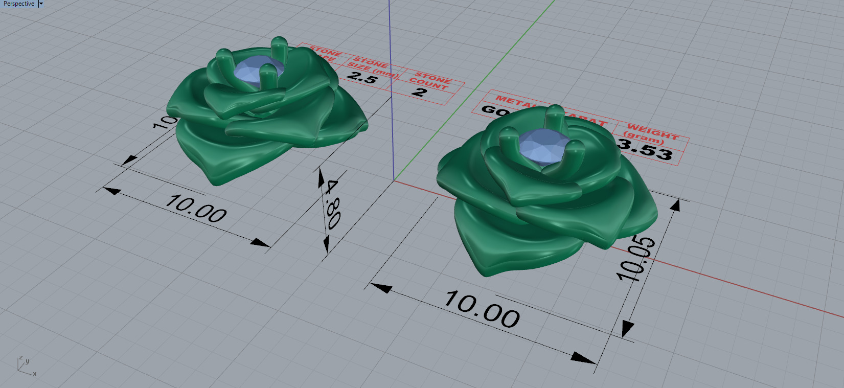Click the 3.53 weight value

point(645,149)
